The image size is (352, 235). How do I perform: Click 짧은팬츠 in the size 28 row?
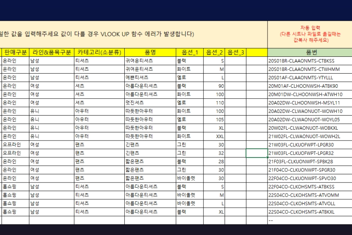(150, 161)
